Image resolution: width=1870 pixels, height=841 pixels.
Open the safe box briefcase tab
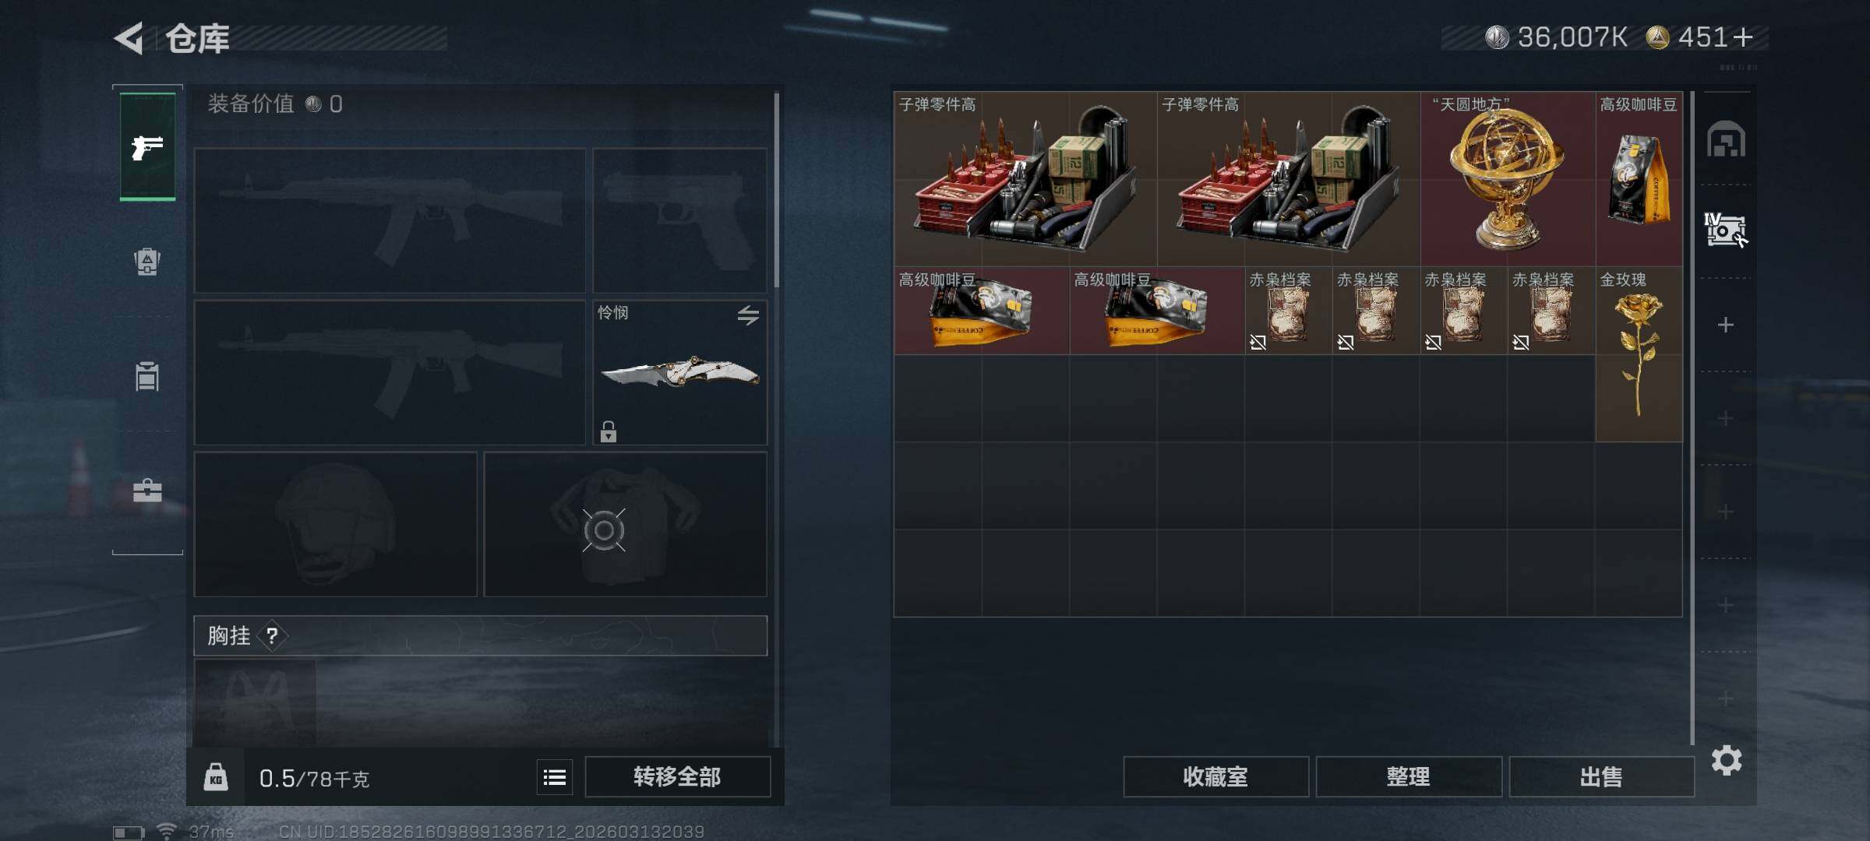pos(147,491)
